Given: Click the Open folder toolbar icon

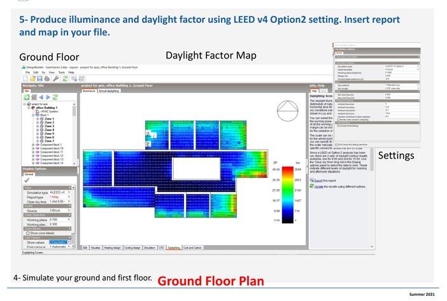Looking at the screenshot, I should coord(32,79).
